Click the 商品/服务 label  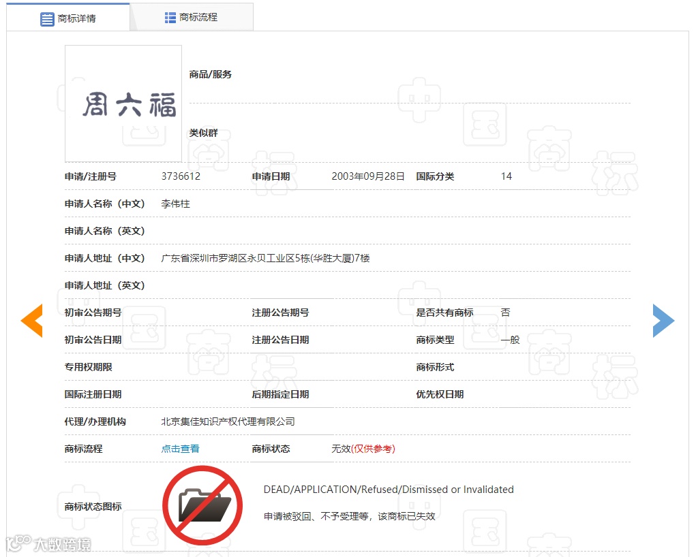[x=211, y=74]
